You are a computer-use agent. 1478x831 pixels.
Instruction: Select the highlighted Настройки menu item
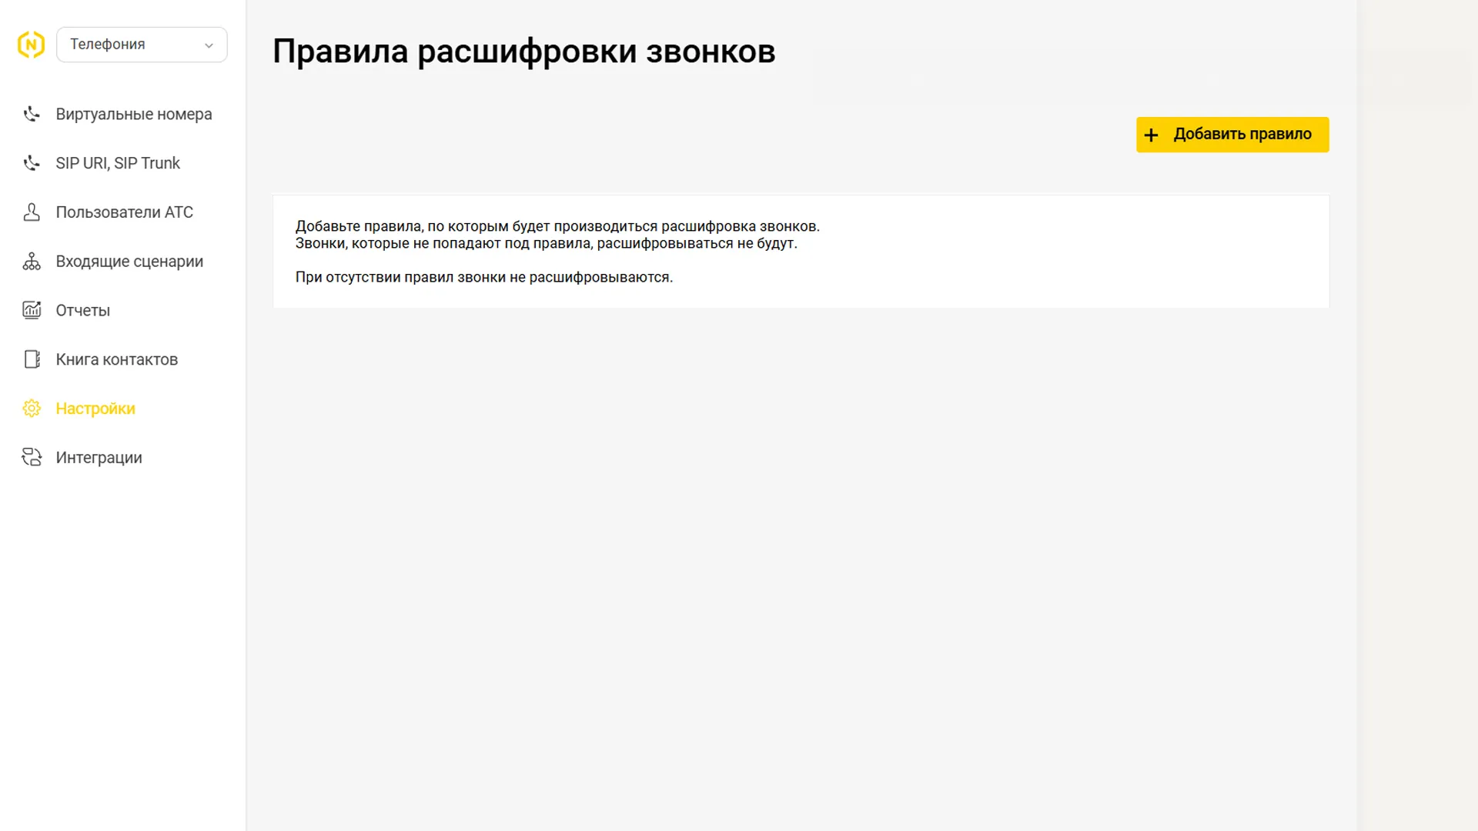[95, 409]
